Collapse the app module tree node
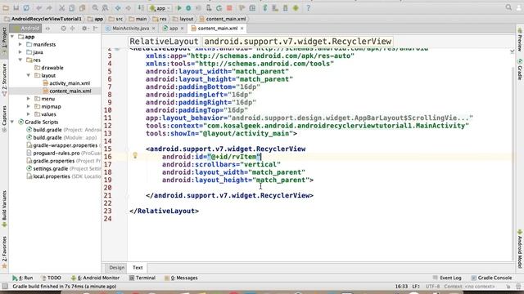Image resolution: width=524 pixels, height=294 pixels. click(x=12, y=37)
